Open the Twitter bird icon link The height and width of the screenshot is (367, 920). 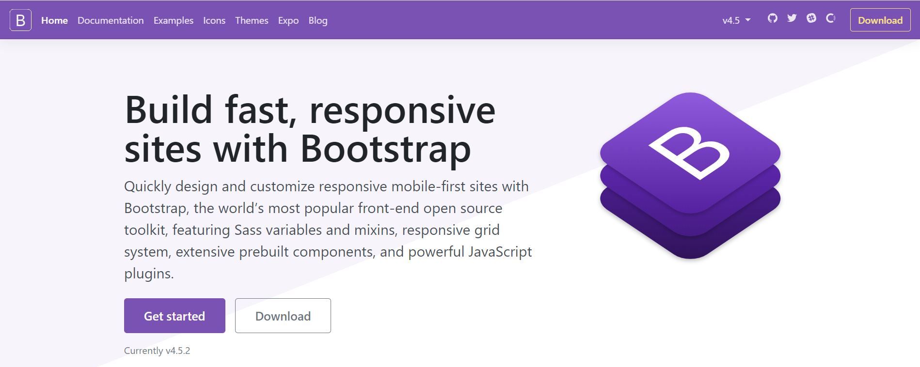(792, 18)
